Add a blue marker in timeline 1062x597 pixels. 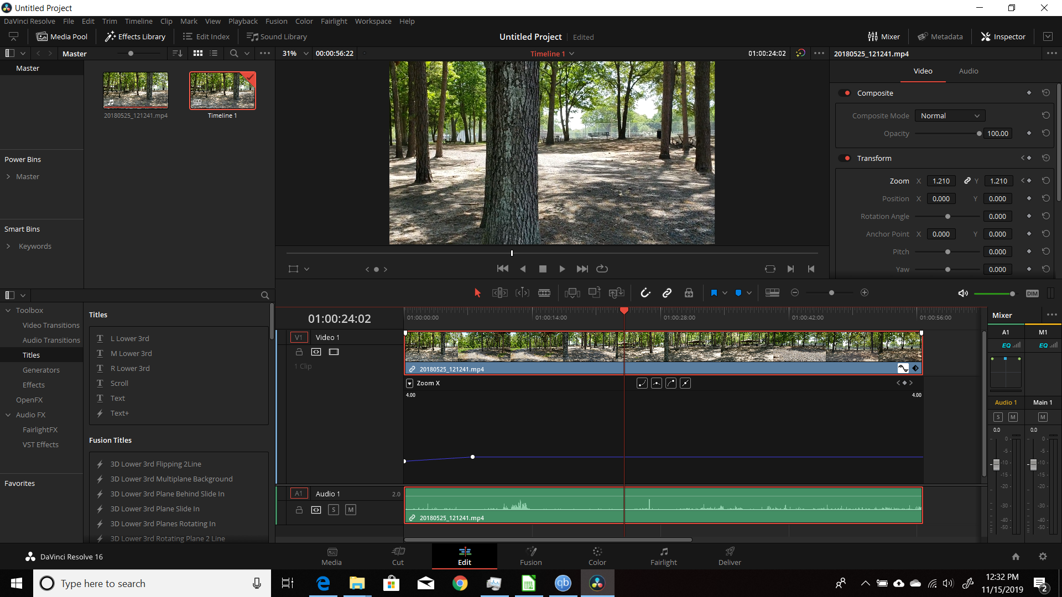[738, 293]
